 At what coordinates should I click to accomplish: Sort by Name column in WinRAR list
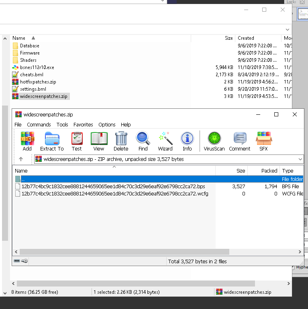pos(114,171)
